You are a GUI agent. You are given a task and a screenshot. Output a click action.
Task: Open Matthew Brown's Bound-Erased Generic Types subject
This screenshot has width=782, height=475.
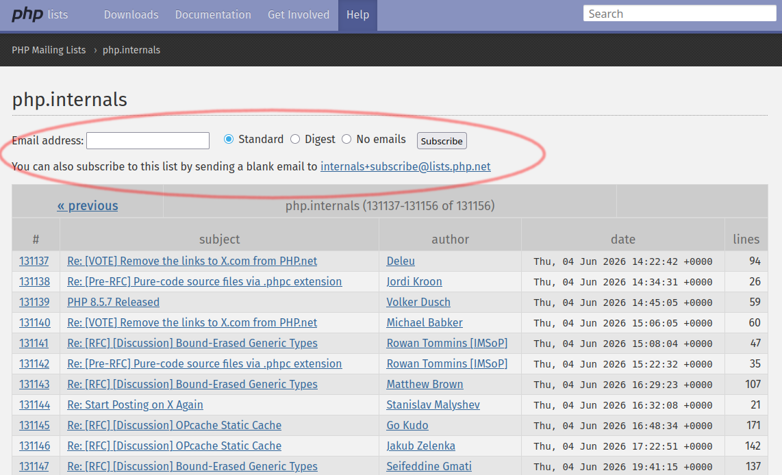click(192, 384)
